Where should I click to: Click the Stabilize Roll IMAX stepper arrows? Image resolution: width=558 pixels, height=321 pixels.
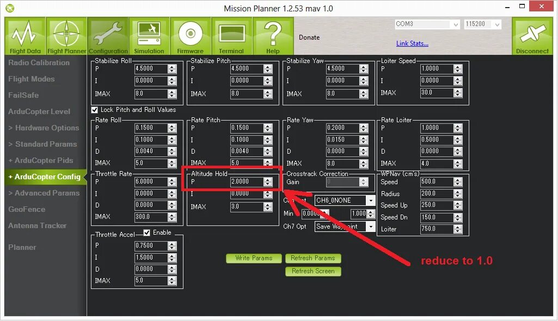coord(172,94)
